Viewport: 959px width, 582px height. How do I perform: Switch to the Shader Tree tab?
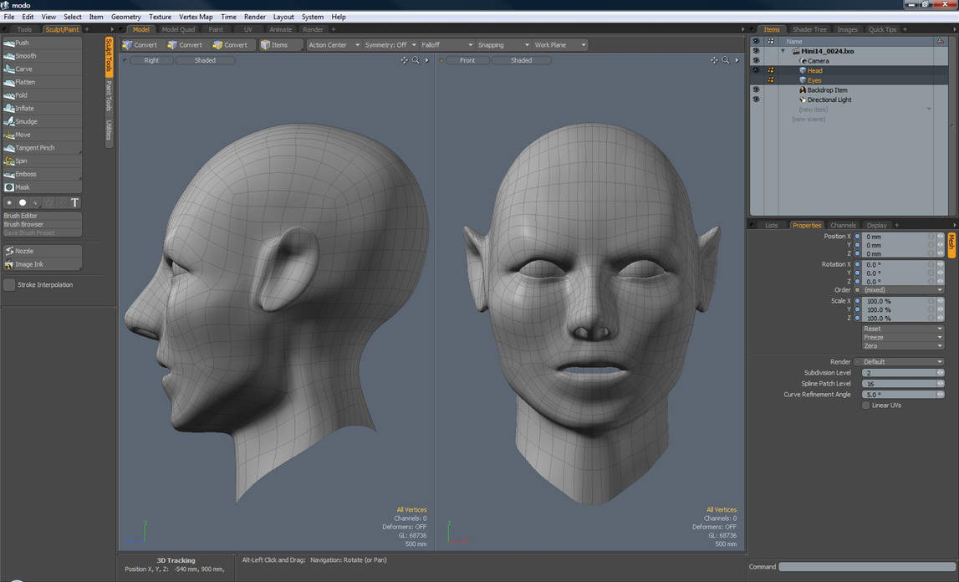pos(809,29)
